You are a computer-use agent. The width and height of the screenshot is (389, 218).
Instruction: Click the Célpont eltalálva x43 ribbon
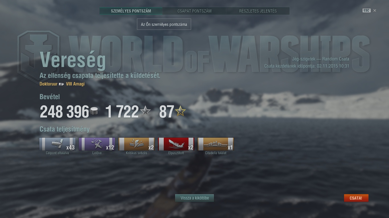pos(57,144)
